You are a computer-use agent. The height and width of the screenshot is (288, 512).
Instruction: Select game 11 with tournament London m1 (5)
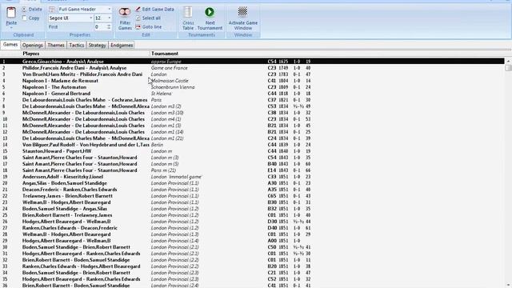click(x=253, y=126)
